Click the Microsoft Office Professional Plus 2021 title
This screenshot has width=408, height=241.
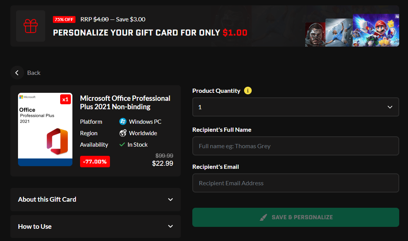125,102
